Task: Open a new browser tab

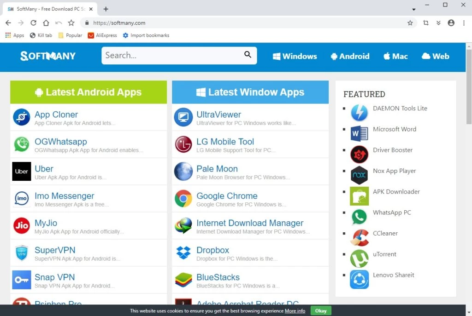Action: 106,9
